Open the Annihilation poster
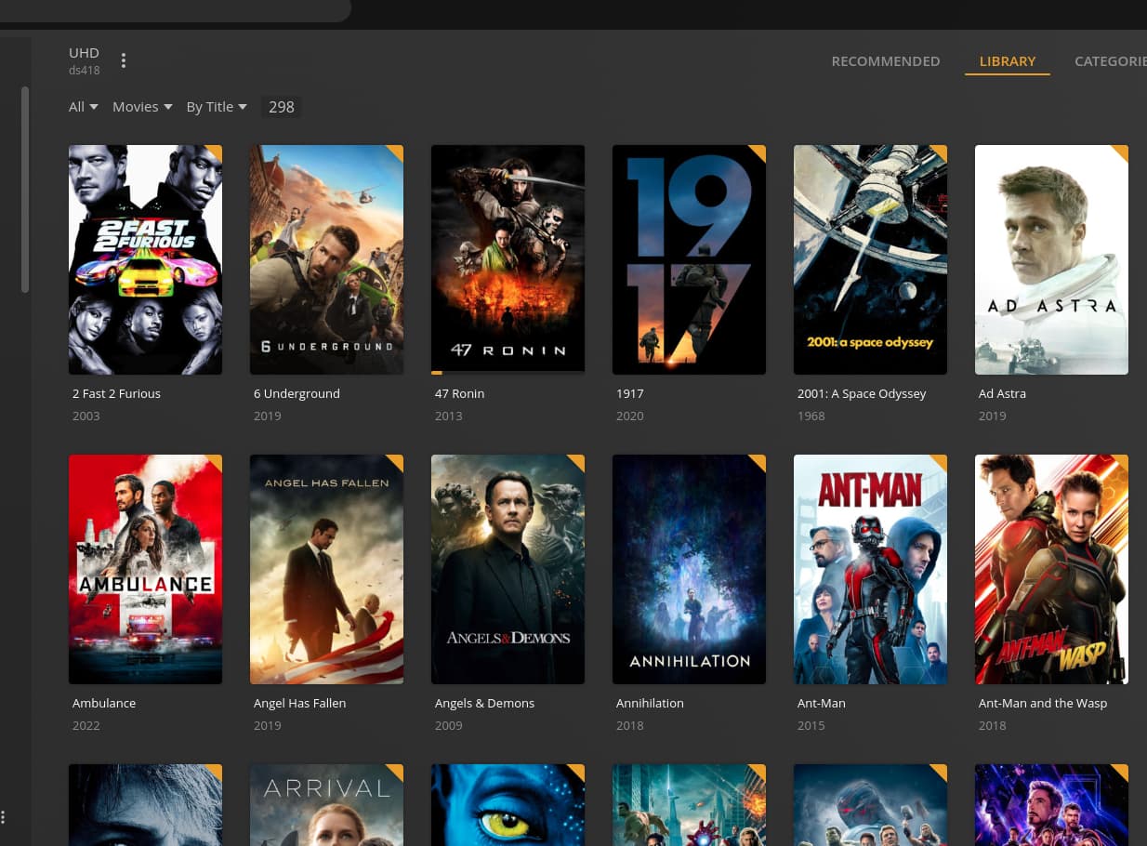Screen dimensions: 1147x846 (689, 569)
